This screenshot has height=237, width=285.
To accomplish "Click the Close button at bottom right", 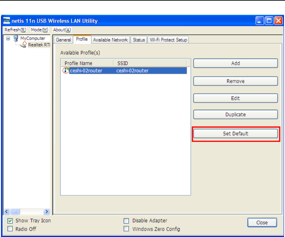I will pos(262,223).
